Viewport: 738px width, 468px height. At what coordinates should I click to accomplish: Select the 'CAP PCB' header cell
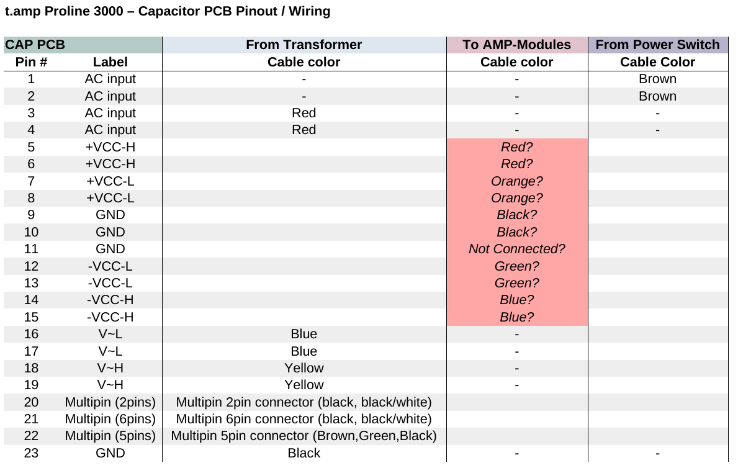tap(83, 45)
